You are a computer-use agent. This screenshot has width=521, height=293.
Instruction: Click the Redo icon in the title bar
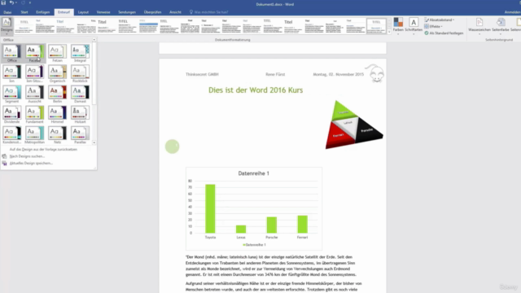(x=23, y=2)
